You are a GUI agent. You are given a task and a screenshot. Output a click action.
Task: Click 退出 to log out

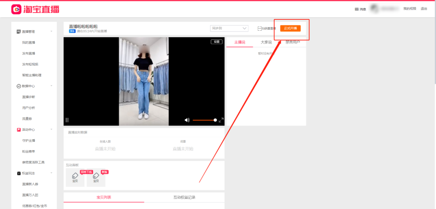point(424,9)
